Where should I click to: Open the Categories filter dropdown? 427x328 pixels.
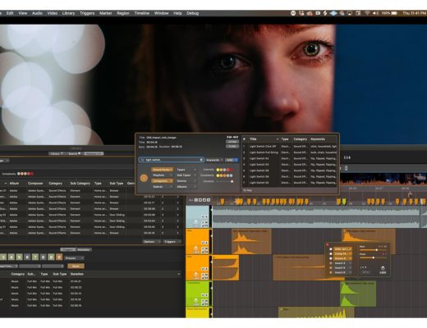pos(163,181)
